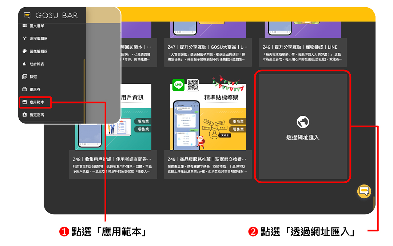Click the 圖像編輯器 palette icon
Screen dimensions: 393x246
[x=25, y=51]
